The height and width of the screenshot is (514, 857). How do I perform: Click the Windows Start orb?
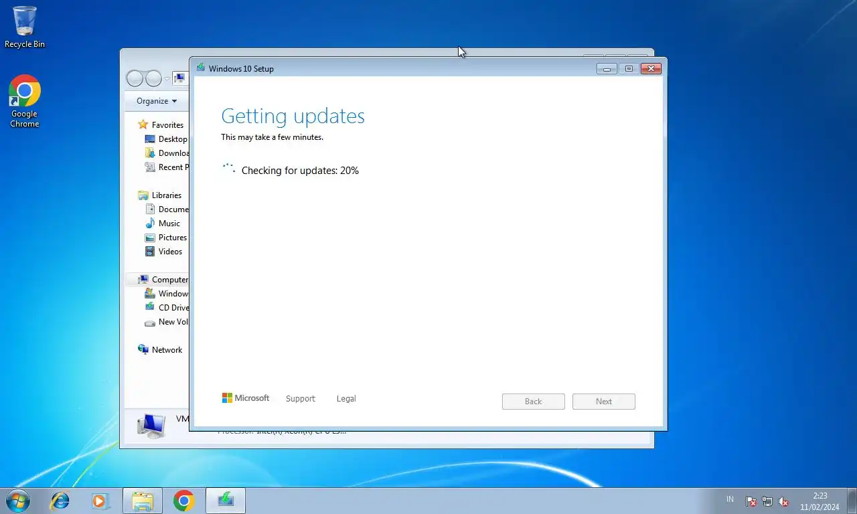(x=18, y=501)
